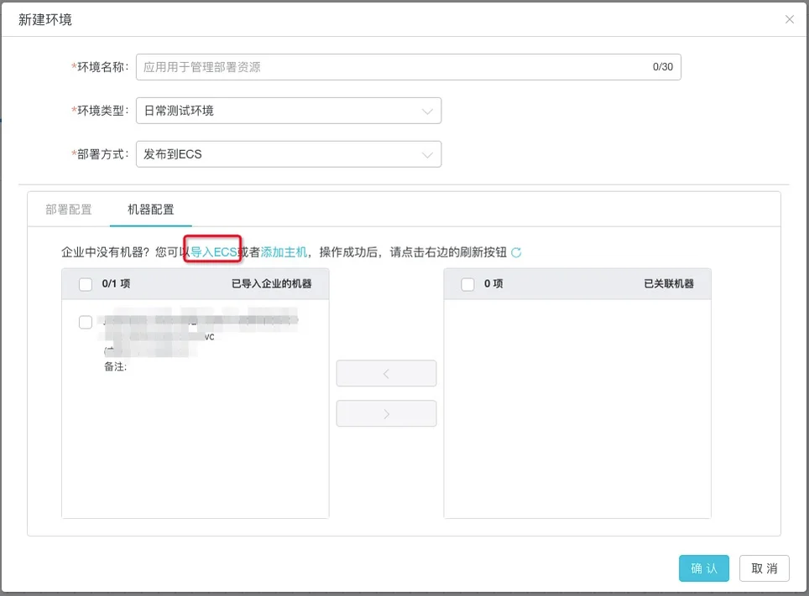The image size is (809, 596).
Task: Click the 取消 button
Action: click(x=765, y=568)
